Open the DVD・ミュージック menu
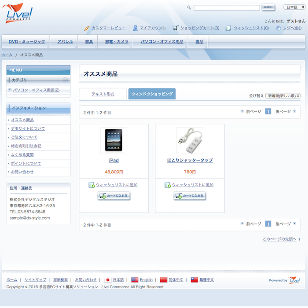Viewport: 308px width, 308px height. point(26,42)
